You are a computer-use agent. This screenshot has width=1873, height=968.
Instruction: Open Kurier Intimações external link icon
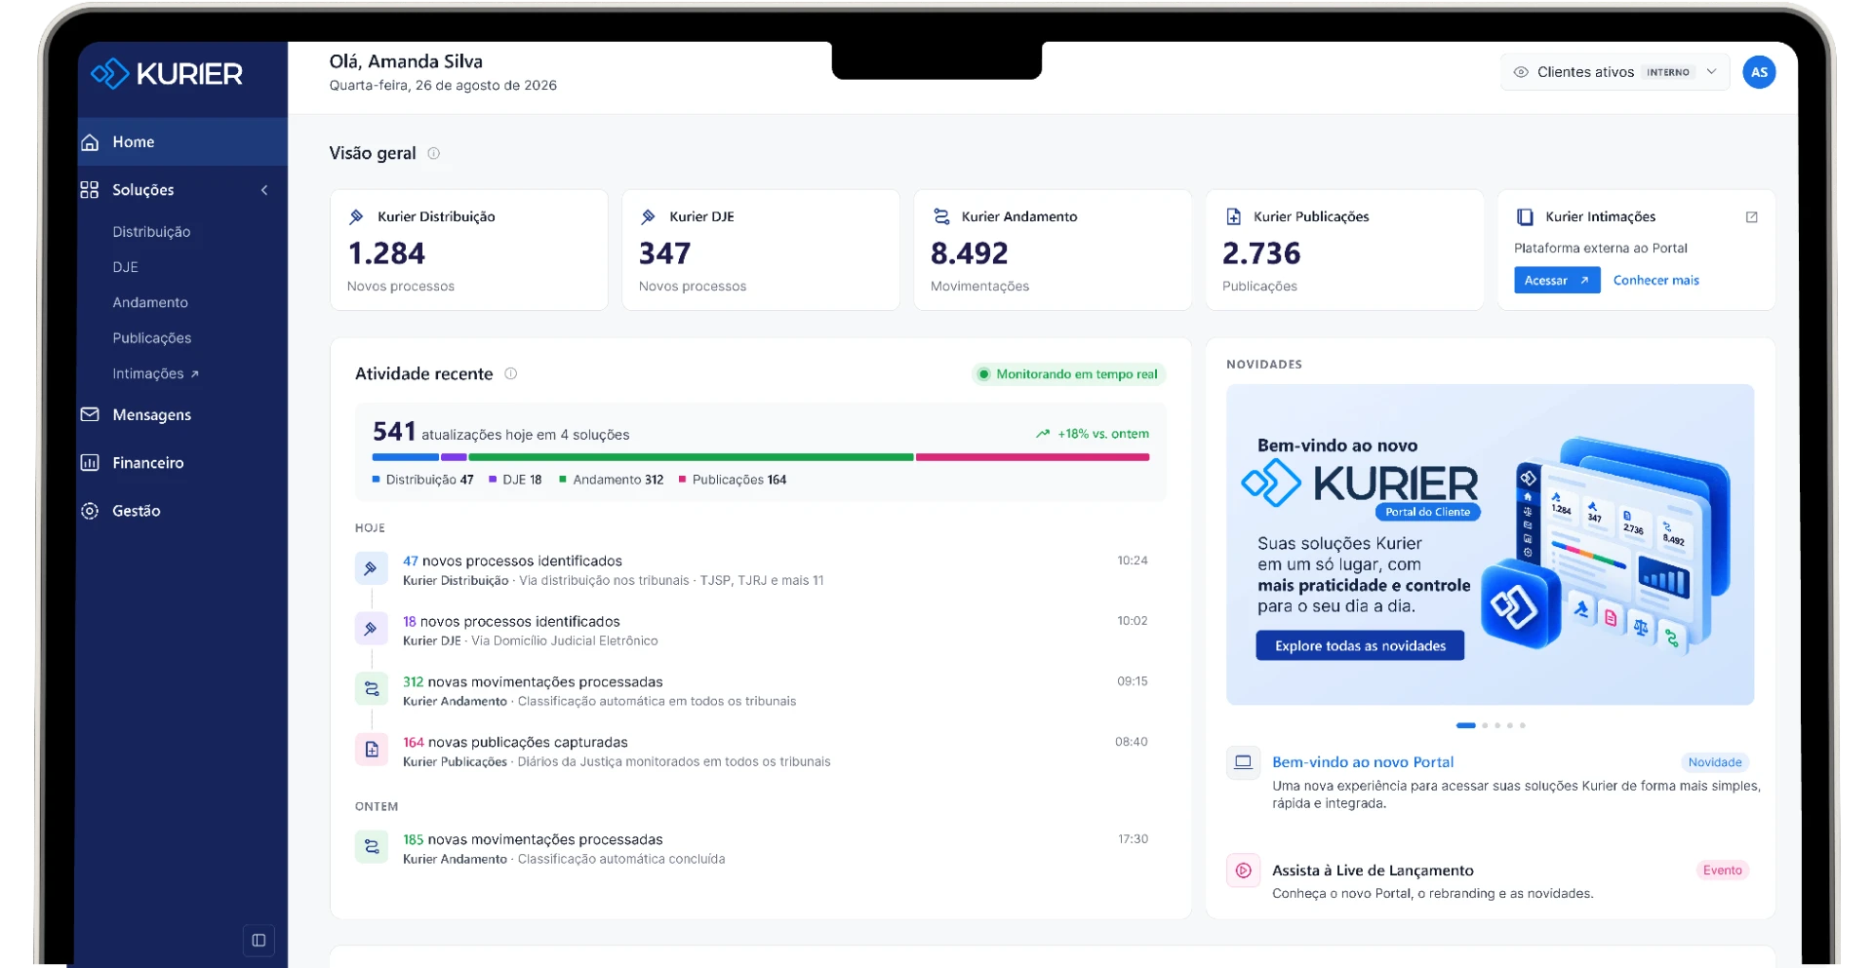click(x=1751, y=216)
